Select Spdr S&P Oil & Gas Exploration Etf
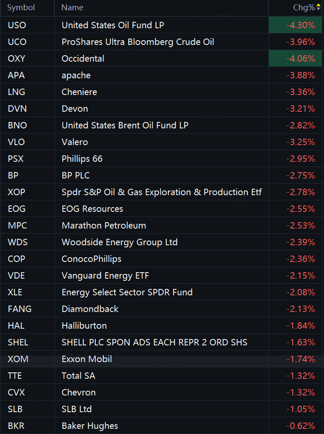Screen dimensions: 324x434 (x=161, y=192)
